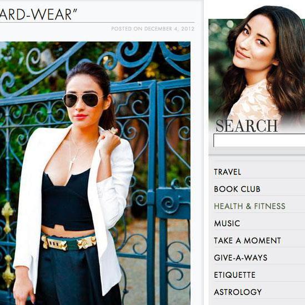Click the gold ring on the raised hand
This screenshot has height=305, width=305.
[113, 131]
